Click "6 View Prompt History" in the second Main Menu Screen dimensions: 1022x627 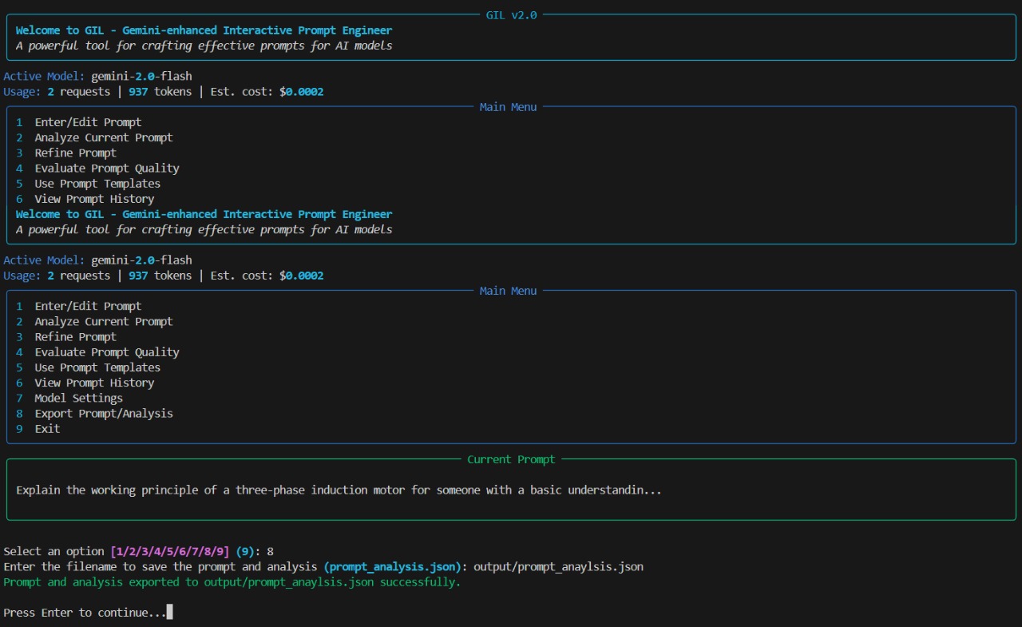(x=85, y=383)
